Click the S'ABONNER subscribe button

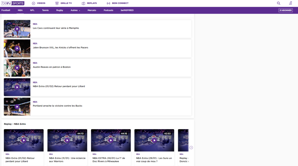coord(285,10)
